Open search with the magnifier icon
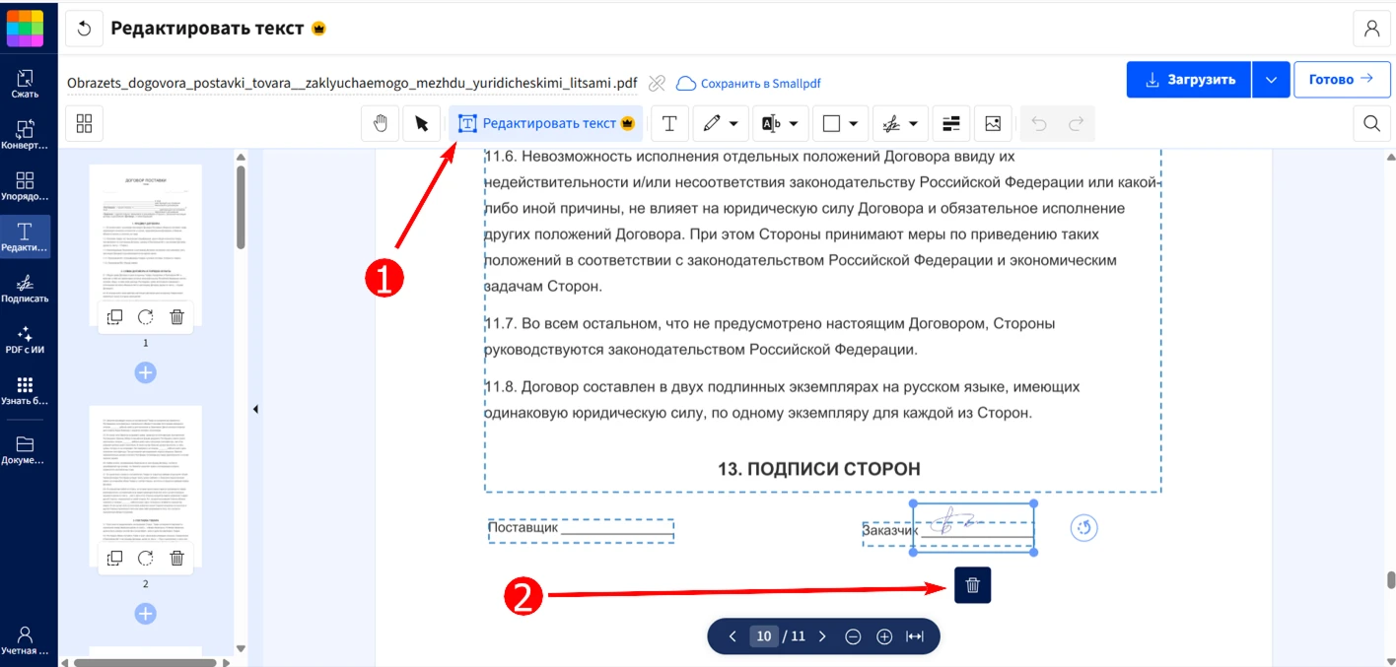The height and width of the screenshot is (667, 1396). click(x=1371, y=123)
